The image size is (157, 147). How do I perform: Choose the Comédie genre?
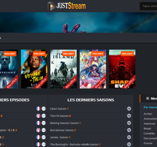(149, 133)
